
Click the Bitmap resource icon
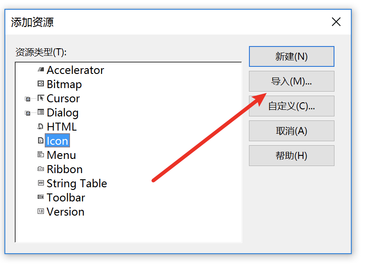(x=41, y=84)
